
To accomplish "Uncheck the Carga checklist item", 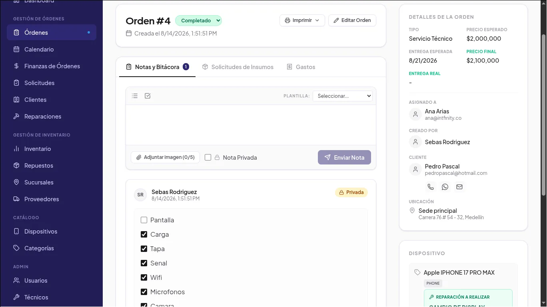I will click(144, 234).
